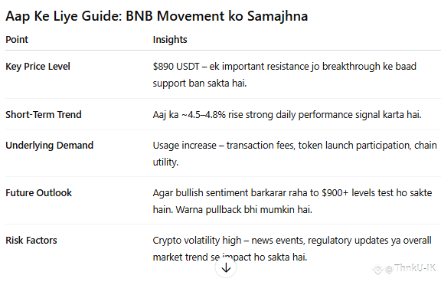Select the Key Price Level row label
Viewport: 441px width, 282px height.
(38, 67)
